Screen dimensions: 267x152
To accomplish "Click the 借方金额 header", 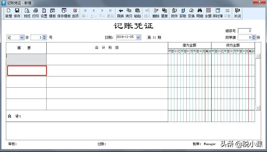I will [190, 46].
